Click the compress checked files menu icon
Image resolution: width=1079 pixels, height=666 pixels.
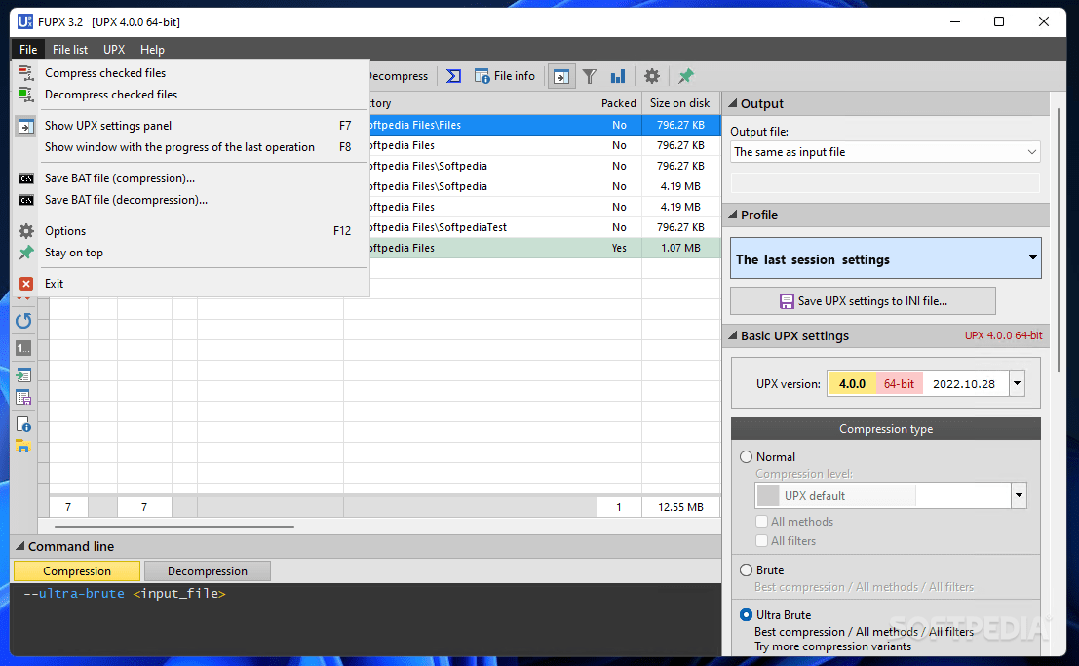tap(25, 73)
